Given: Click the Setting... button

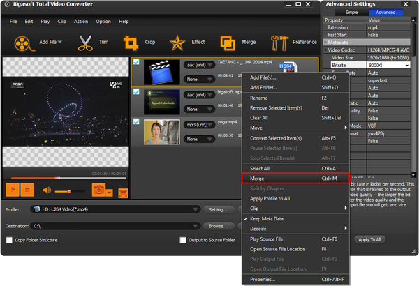Looking at the screenshot, I should tap(219, 210).
